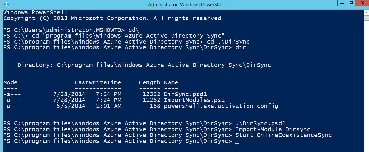Close the Windows PowerShell window
Screen dimensions: 369x152
point(362,3)
